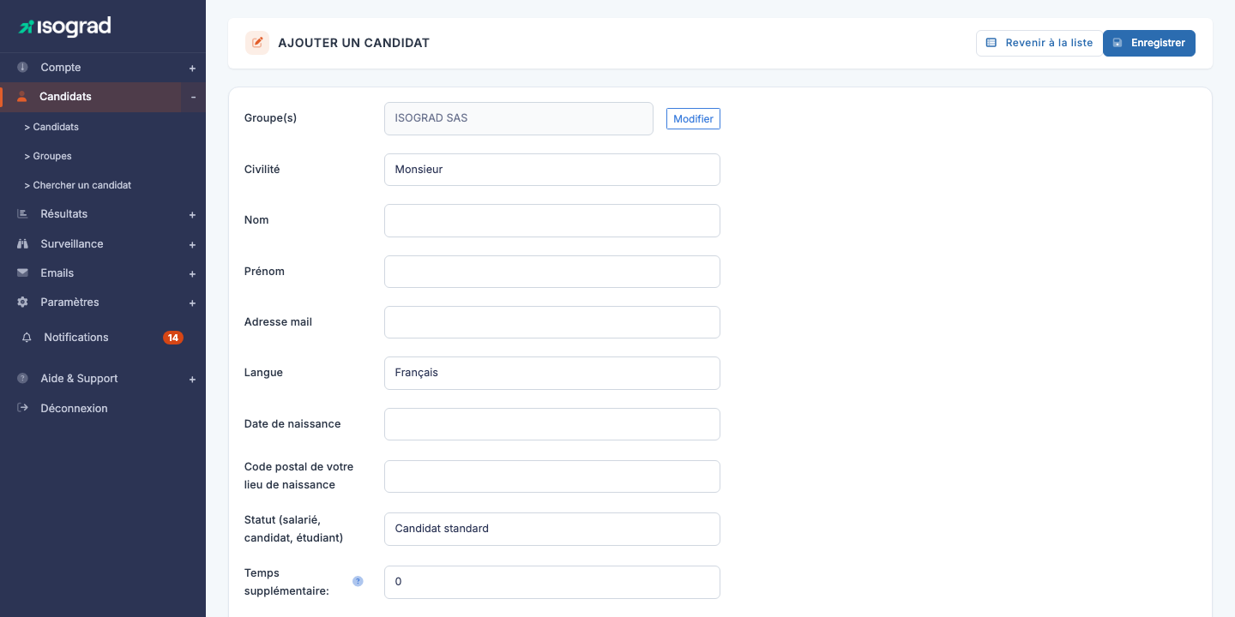The width and height of the screenshot is (1235, 617).
Task: Click the Déconnexion link
Action: click(x=75, y=408)
